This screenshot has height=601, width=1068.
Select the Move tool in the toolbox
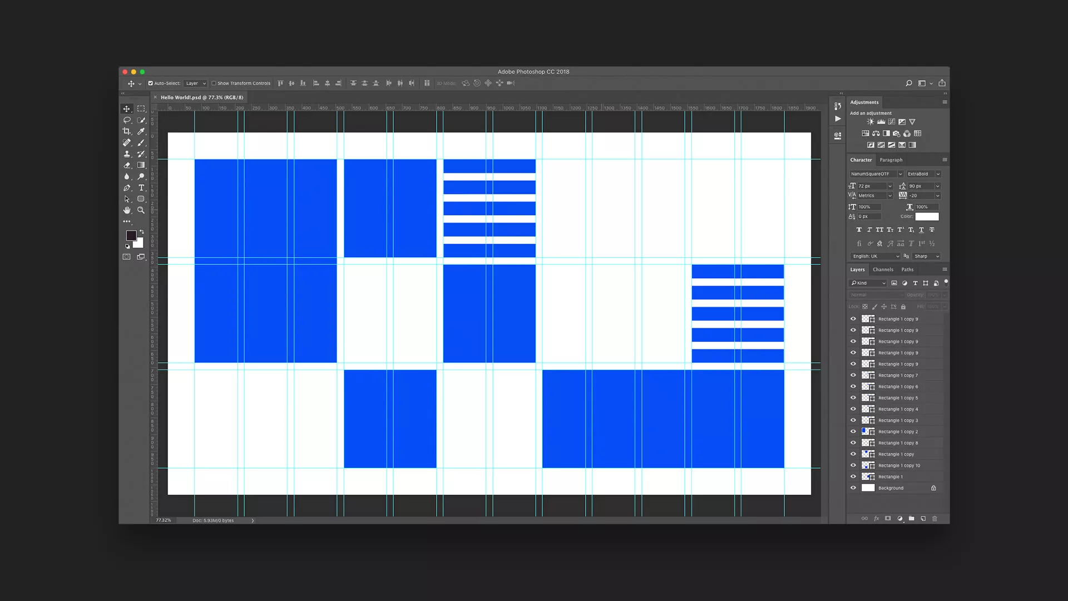click(x=127, y=109)
